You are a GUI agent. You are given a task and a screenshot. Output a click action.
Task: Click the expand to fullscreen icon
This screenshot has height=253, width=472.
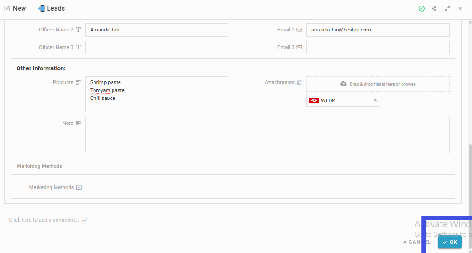[447, 9]
